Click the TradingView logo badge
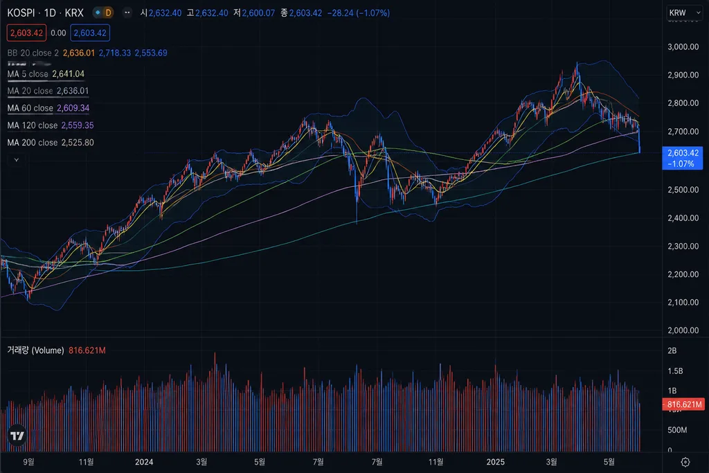Screen dimensions: 709x473 (17, 436)
